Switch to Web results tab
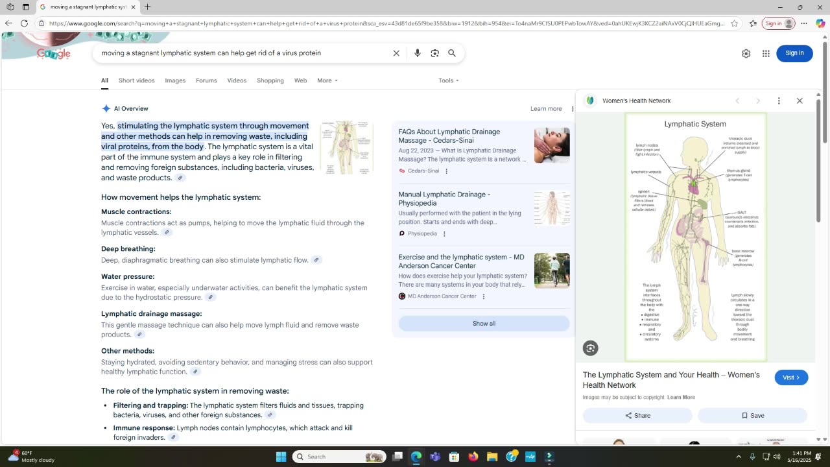 tap(300, 80)
